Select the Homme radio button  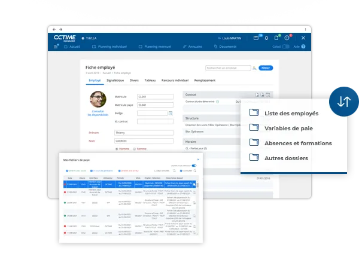116,149
